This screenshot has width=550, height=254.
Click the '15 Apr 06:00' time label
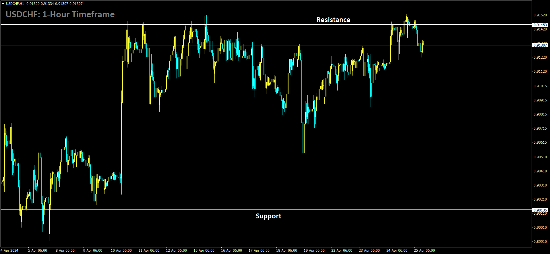204,251
